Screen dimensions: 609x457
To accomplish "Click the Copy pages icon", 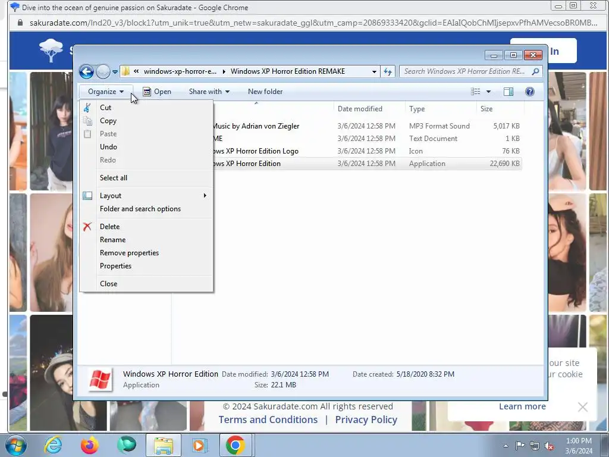I will click(87, 121).
